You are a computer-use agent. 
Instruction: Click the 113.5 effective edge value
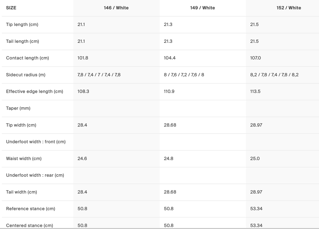click(255, 92)
